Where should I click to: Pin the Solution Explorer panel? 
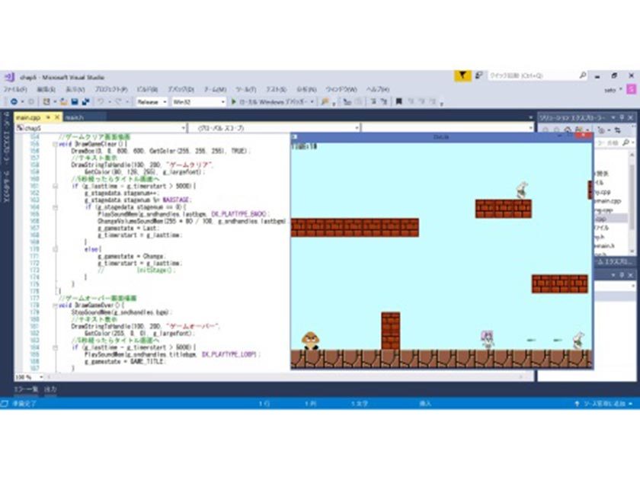pyautogui.click(x=622, y=117)
